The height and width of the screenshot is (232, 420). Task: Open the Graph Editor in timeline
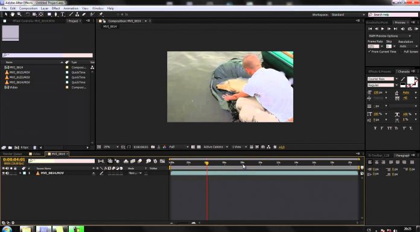162,161
